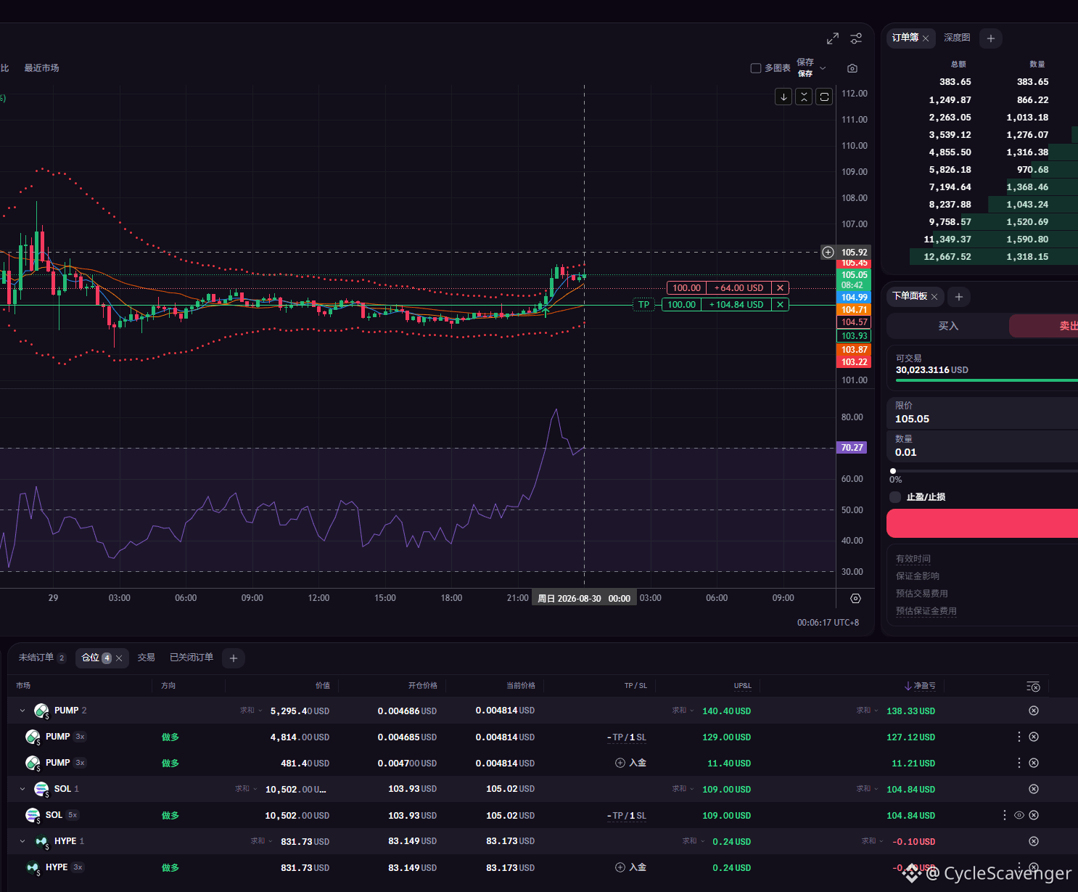This screenshot has height=892, width=1078.
Task: Cancel the TP order line on chart
Action: (780, 305)
